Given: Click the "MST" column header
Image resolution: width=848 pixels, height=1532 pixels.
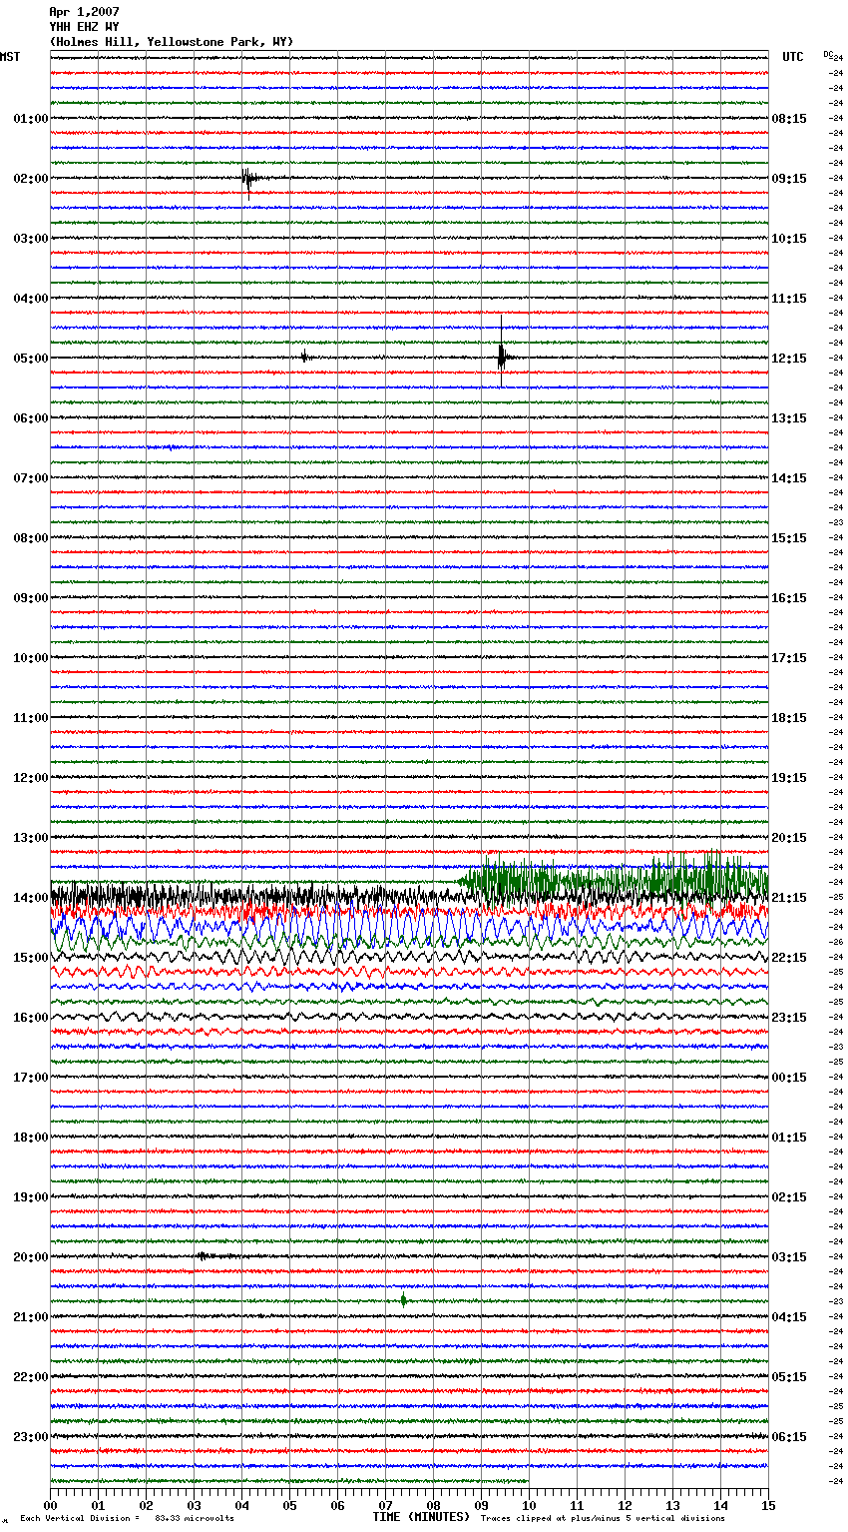Looking at the screenshot, I should pos(10,57).
